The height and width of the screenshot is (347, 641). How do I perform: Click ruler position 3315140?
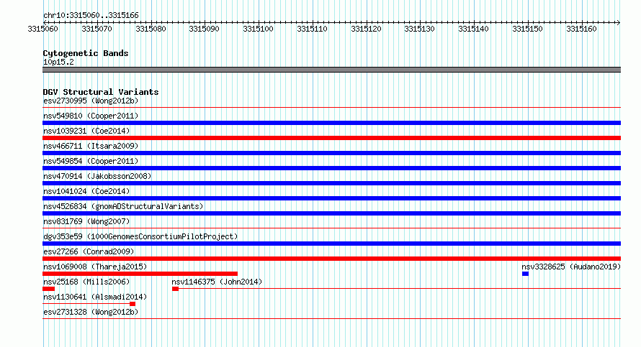tap(473, 29)
